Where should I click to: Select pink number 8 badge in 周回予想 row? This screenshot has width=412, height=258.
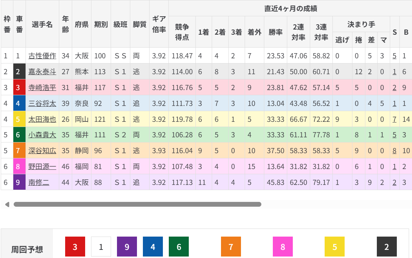(x=283, y=247)
